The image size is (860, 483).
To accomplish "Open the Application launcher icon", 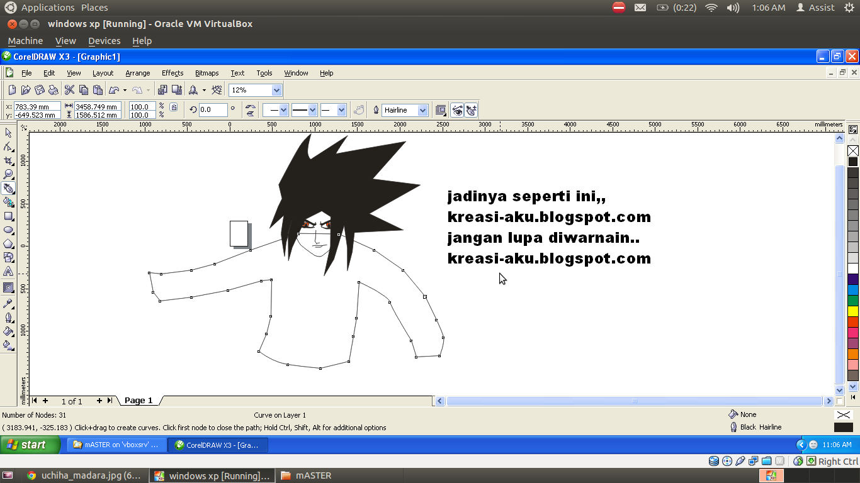I will [193, 90].
